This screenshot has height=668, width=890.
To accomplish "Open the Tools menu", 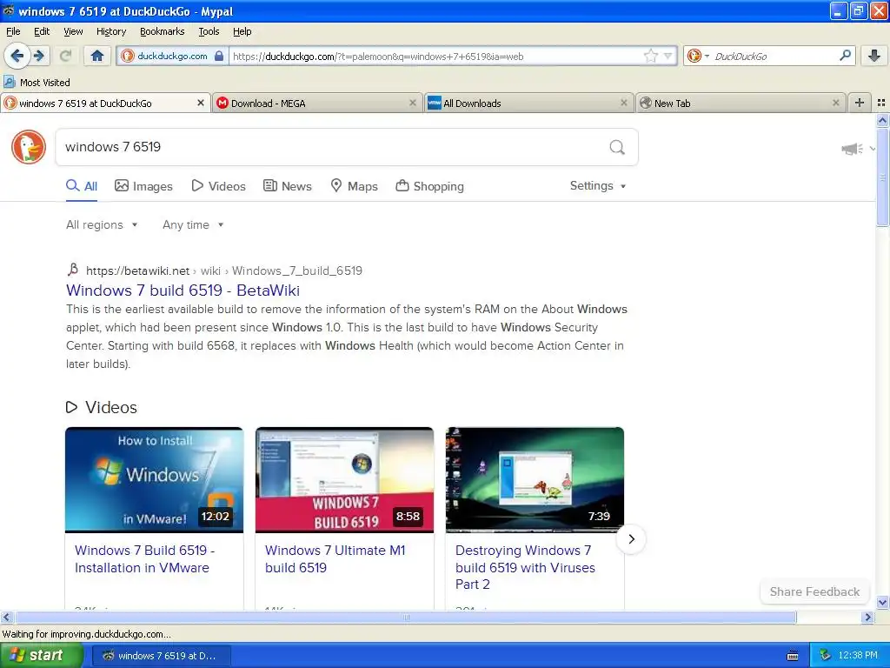I will click(209, 31).
